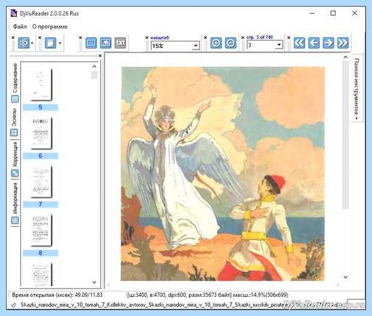The height and width of the screenshot is (316, 372).
Task: Click the document vertical scrollbar up arrow
Action: coord(345,57)
